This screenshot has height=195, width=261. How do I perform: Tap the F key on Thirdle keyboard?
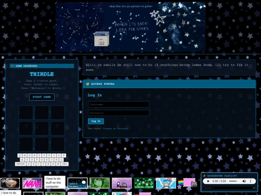click(x=37, y=160)
